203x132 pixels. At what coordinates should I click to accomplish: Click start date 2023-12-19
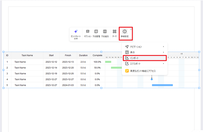click(x=51, y=74)
